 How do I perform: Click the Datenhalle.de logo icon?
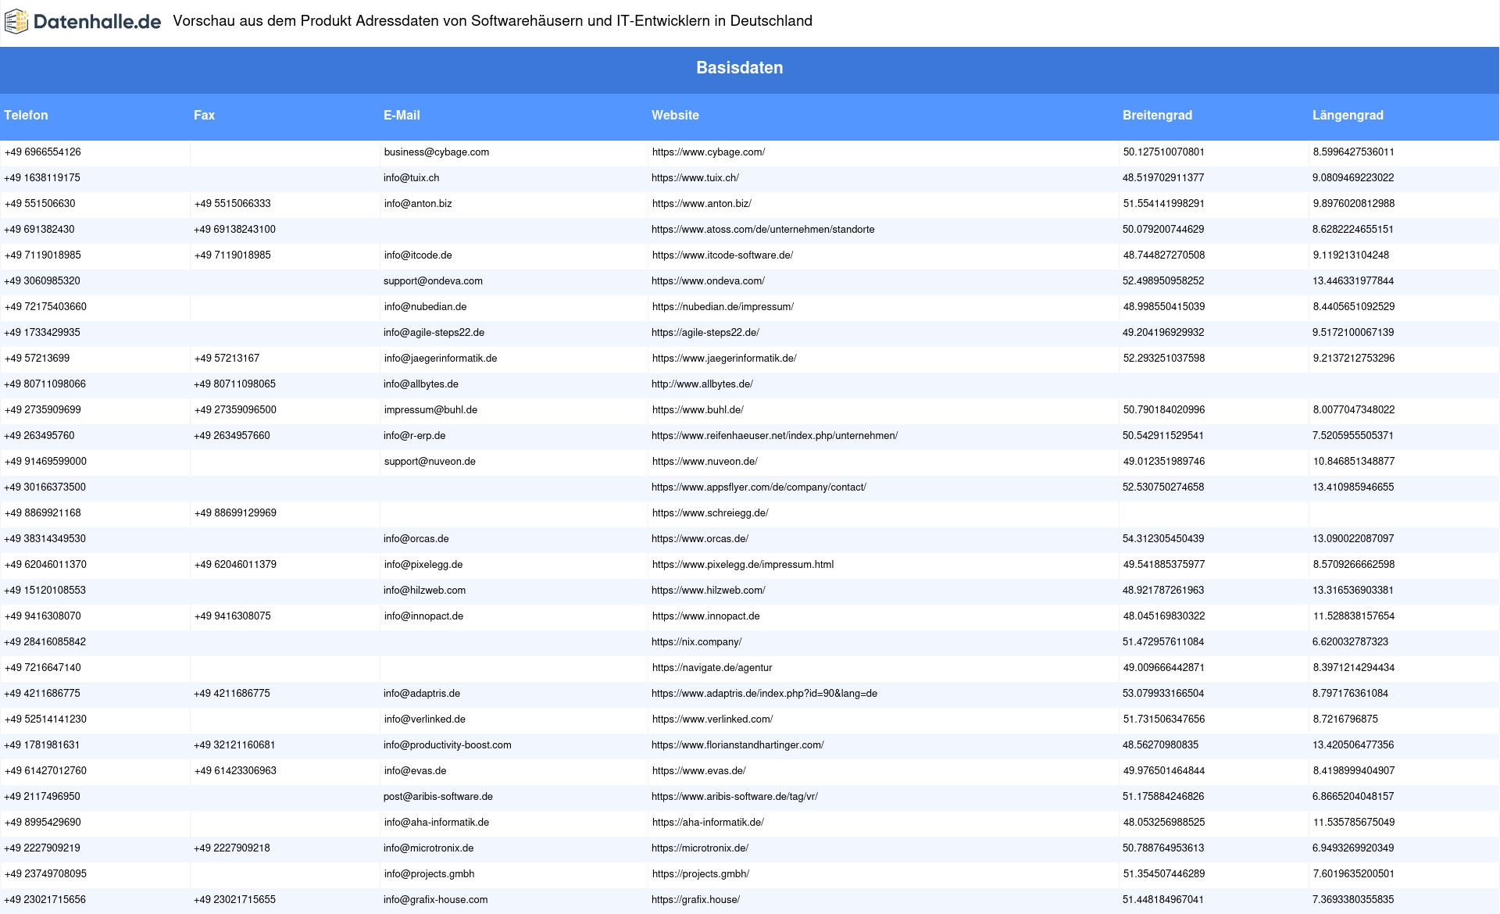(x=16, y=21)
